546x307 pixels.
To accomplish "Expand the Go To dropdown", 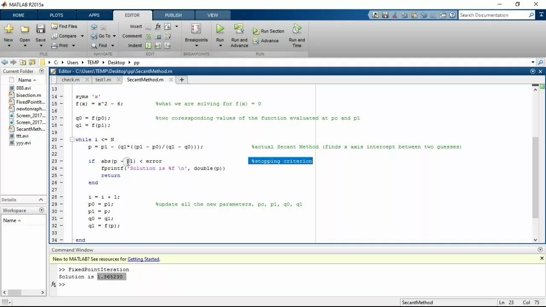I will click(x=114, y=36).
